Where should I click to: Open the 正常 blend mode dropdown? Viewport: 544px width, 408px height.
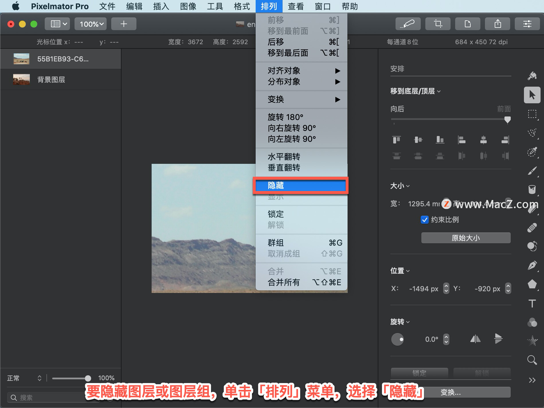click(x=24, y=378)
